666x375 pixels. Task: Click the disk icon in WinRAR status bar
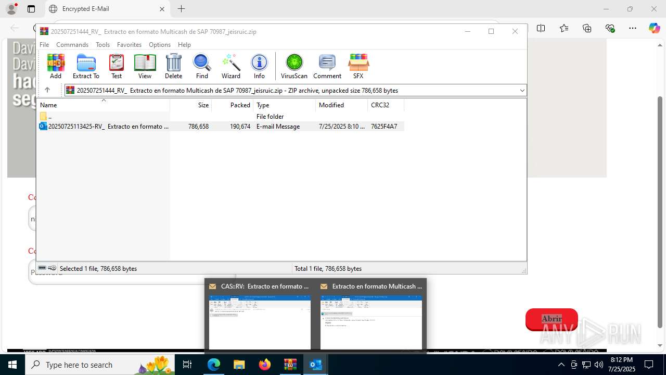(42, 268)
